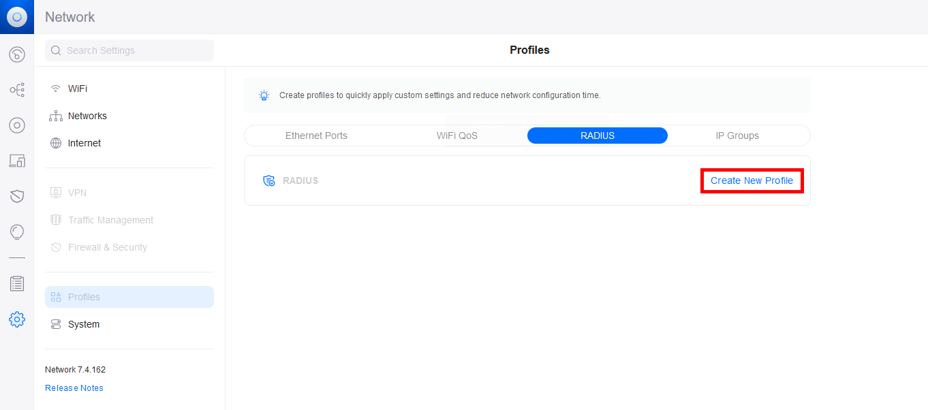The width and height of the screenshot is (928, 410).
Task: Open WiFi settings in sidebar
Action: click(x=76, y=88)
